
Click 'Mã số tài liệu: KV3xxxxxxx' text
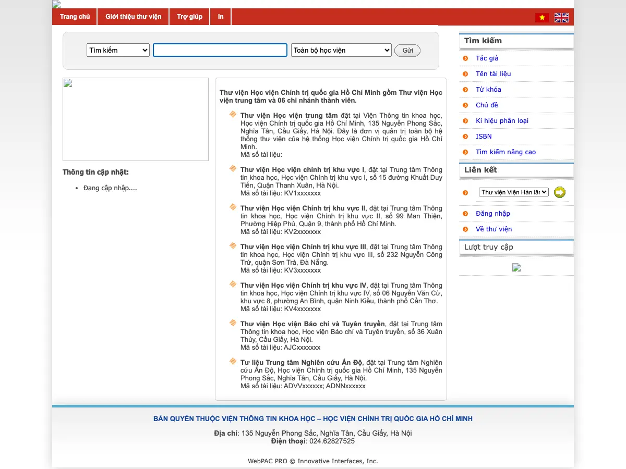[x=281, y=270]
